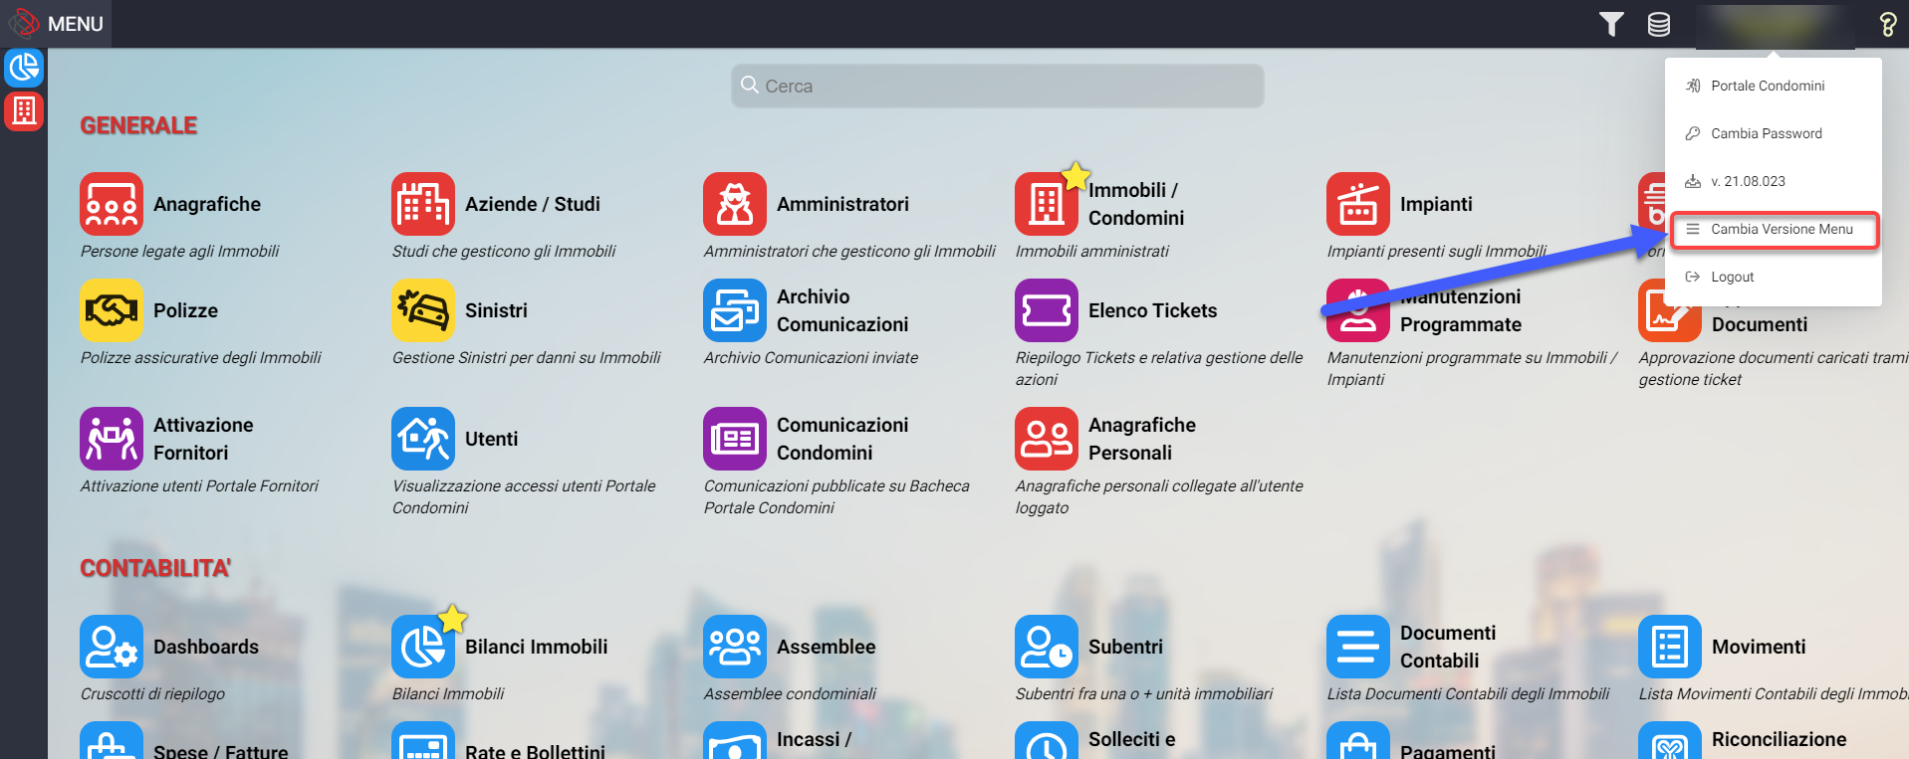Click the Utenti label
Image resolution: width=1909 pixels, height=759 pixels.
coord(491,439)
